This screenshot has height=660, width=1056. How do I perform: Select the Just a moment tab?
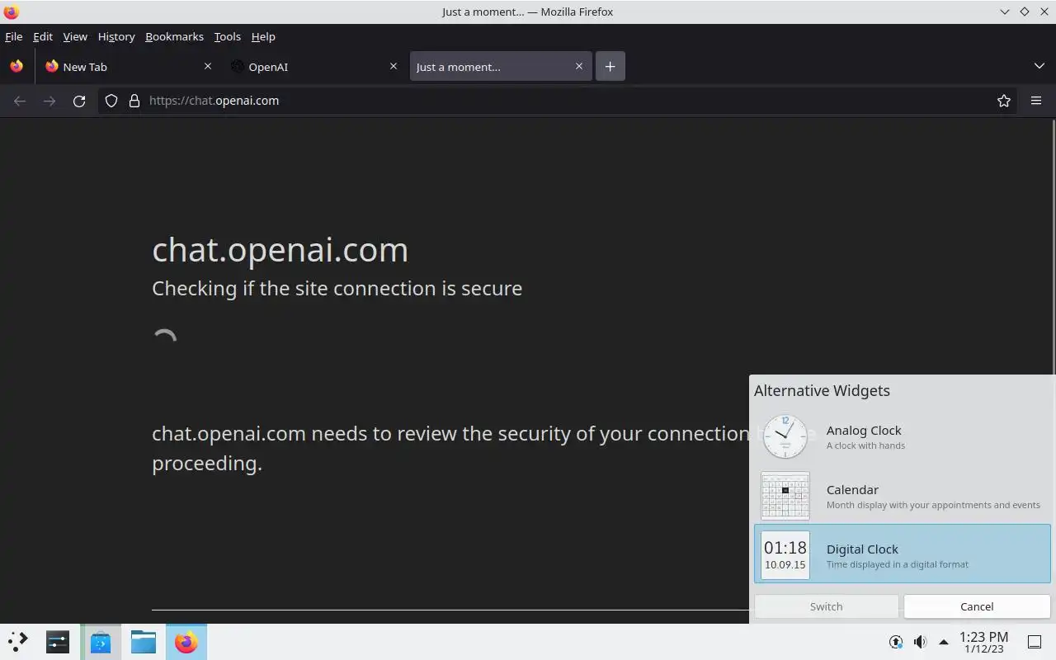click(500, 67)
